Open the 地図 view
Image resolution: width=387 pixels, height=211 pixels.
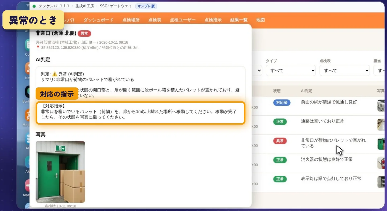click(260, 20)
